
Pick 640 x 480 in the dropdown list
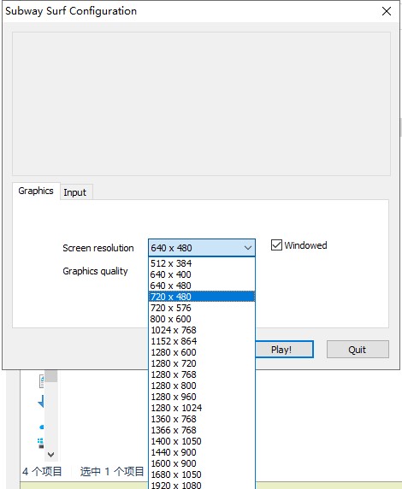(x=202, y=286)
